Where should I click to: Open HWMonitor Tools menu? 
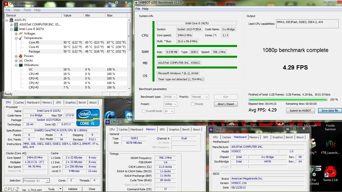pyautogui.click(x=27, y=10)
